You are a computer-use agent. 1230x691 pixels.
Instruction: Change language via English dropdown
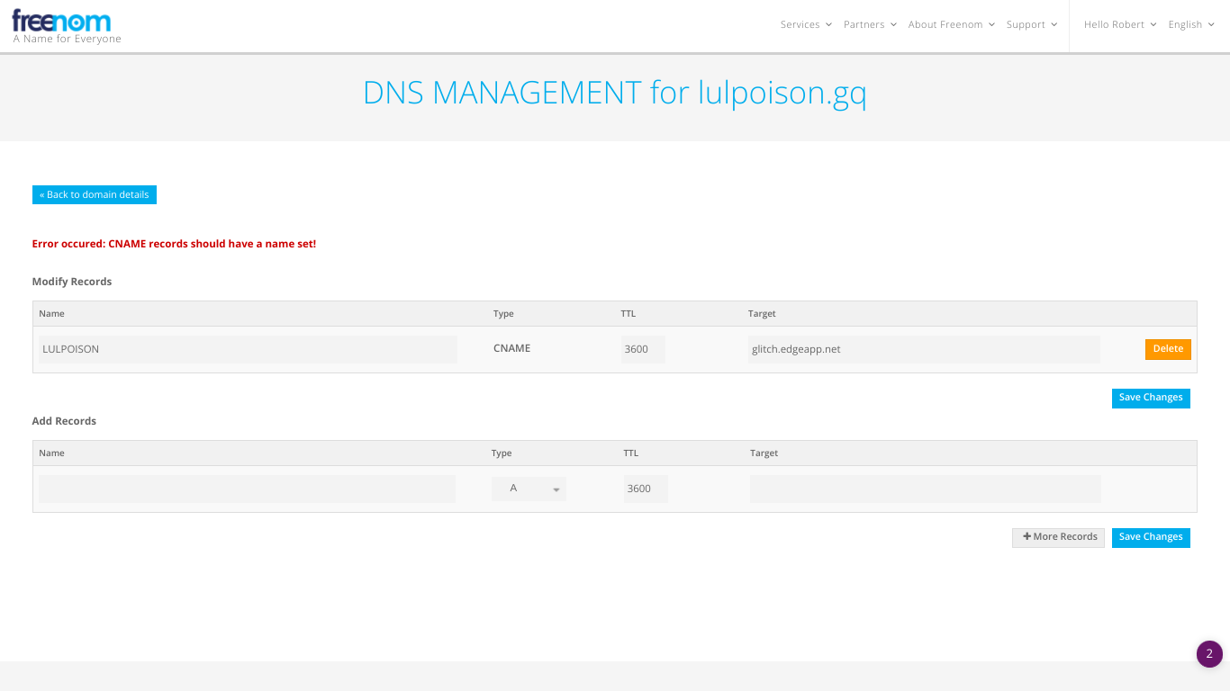click(1191, 25)
